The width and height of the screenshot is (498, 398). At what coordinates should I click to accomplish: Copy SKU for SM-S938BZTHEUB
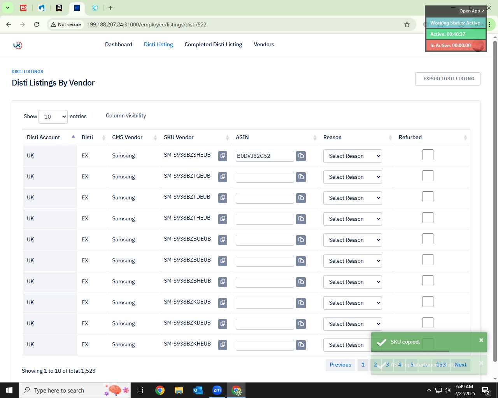point(223,219)
